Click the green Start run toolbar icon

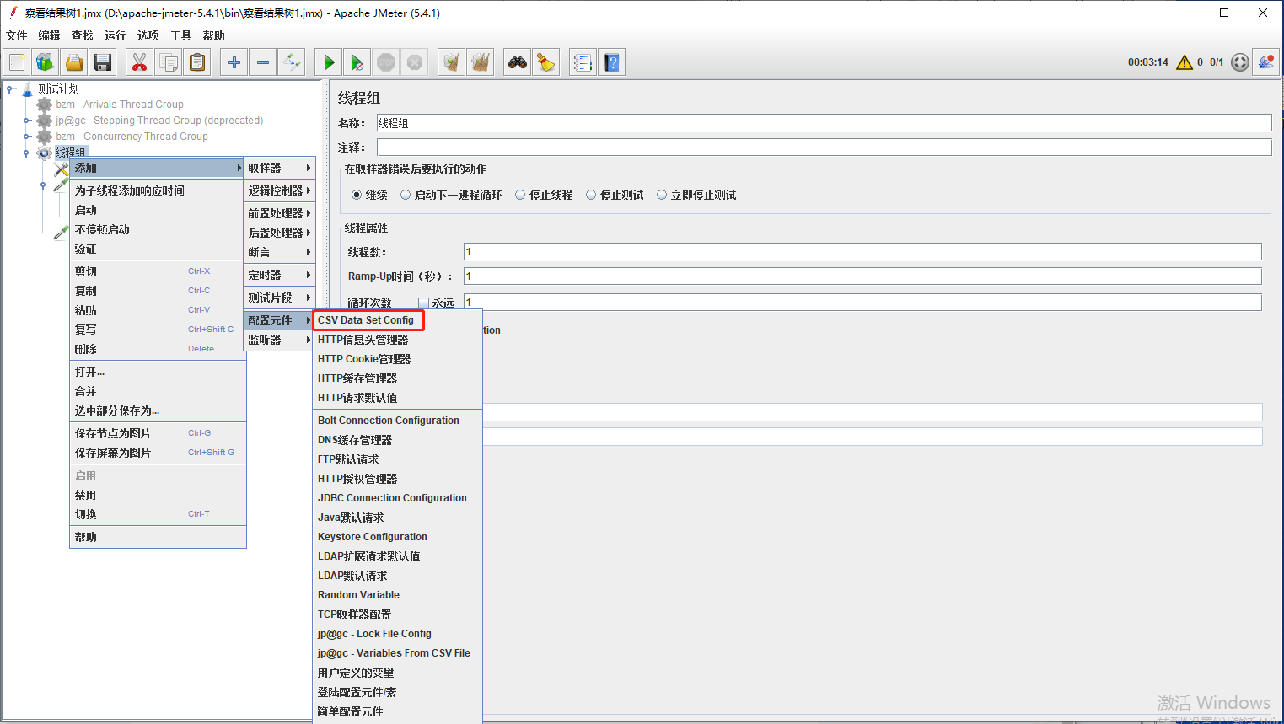click(329, 62)
